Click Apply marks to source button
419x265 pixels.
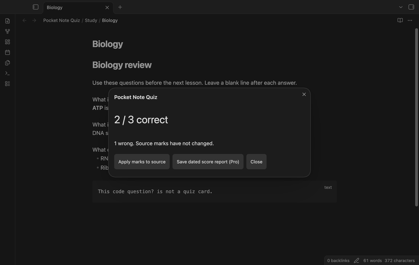(142, 162)
